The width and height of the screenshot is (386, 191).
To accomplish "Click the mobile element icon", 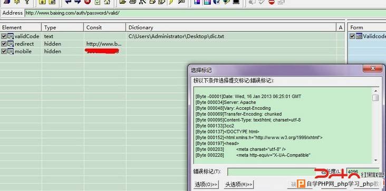I will pyautogui.click(x=11, y=51).
